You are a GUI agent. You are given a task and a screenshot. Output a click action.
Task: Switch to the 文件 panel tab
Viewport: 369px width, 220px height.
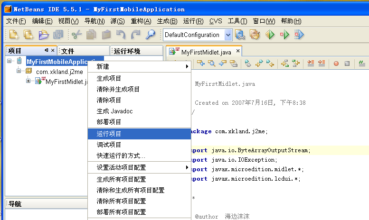tap(84, 51)
